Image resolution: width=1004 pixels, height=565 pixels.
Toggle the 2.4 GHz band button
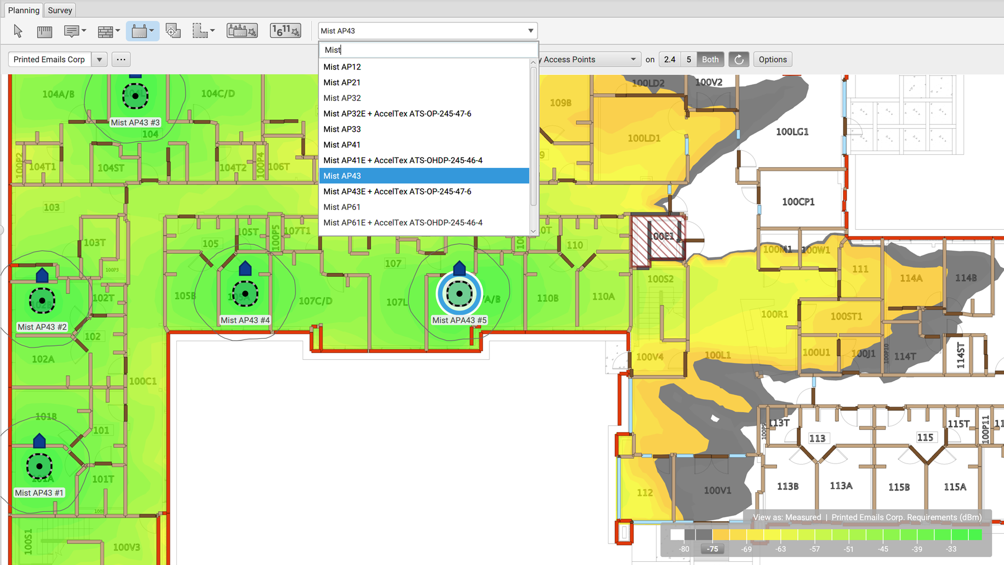click(670, 60)
